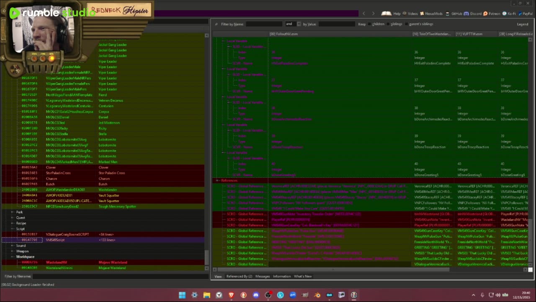Select the WastelandNVmini worldspace record
This screenshot has height=302, width=536.
pyautogui.click(x=103, y=268)
